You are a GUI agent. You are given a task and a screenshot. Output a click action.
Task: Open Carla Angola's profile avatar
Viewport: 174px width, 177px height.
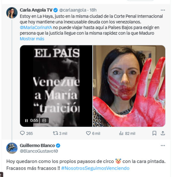[12, 13]
